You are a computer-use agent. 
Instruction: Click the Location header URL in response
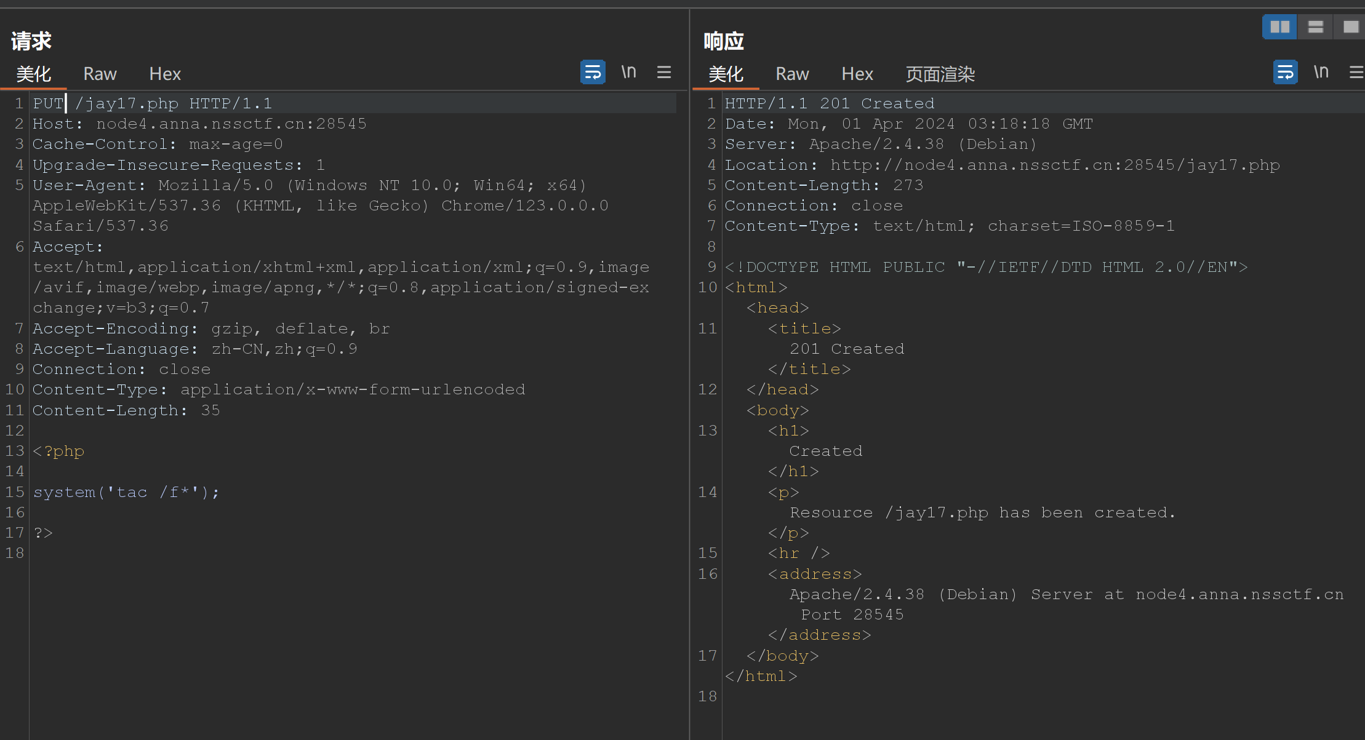1055,165
